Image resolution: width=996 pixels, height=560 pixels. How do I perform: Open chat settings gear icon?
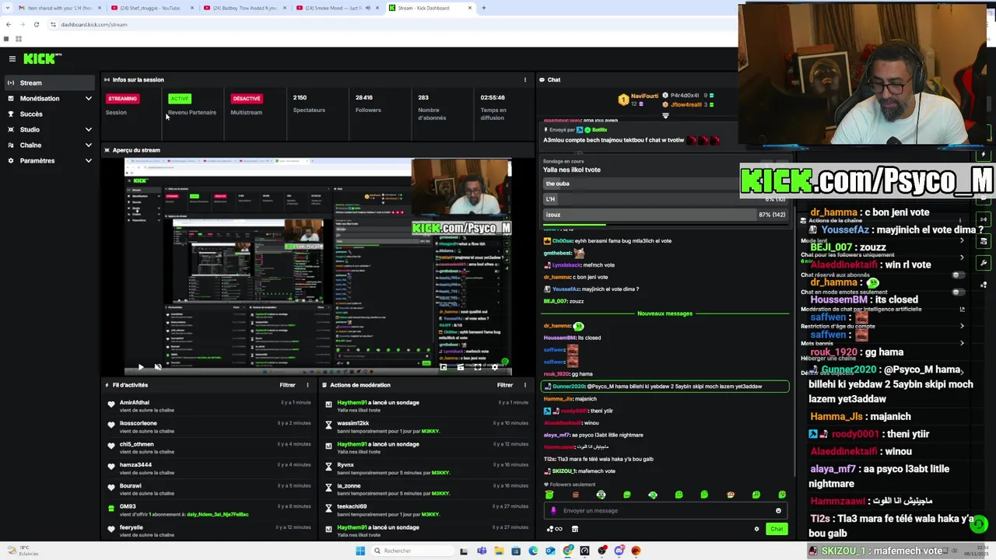(756, 529)
